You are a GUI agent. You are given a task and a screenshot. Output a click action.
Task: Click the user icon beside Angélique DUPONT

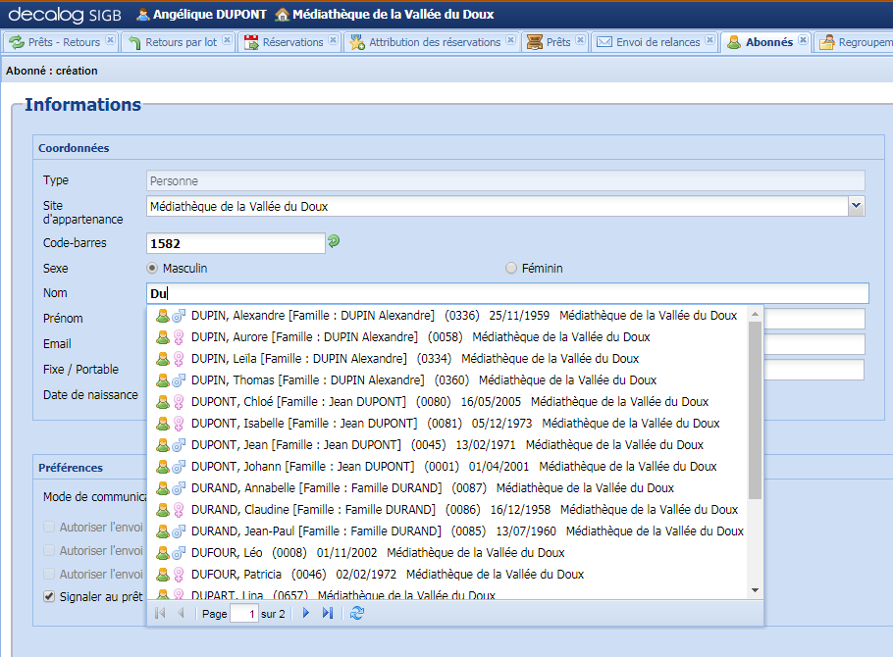tap(143, 15)
